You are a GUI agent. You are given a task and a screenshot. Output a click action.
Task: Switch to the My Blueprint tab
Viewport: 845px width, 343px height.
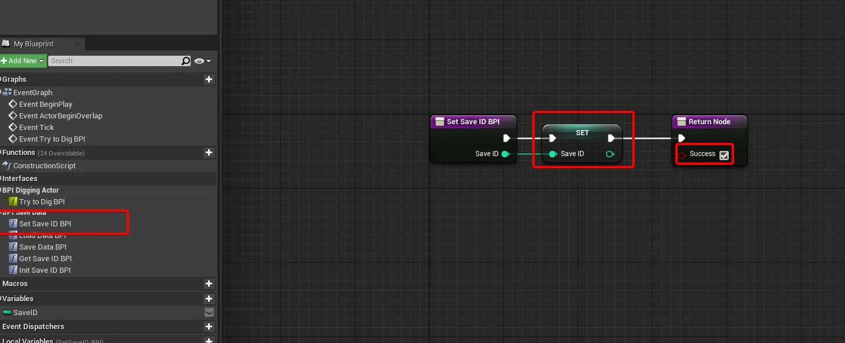(x=34, y=44)
